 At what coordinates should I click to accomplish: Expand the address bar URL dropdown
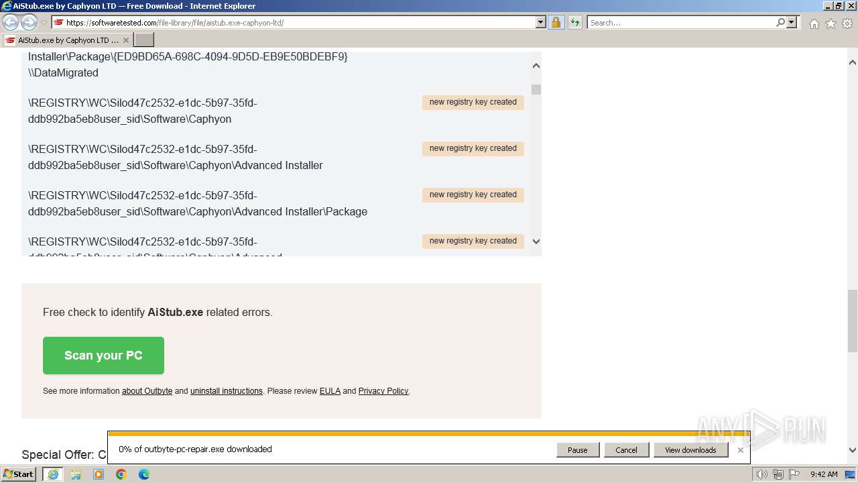pos(541,23)
